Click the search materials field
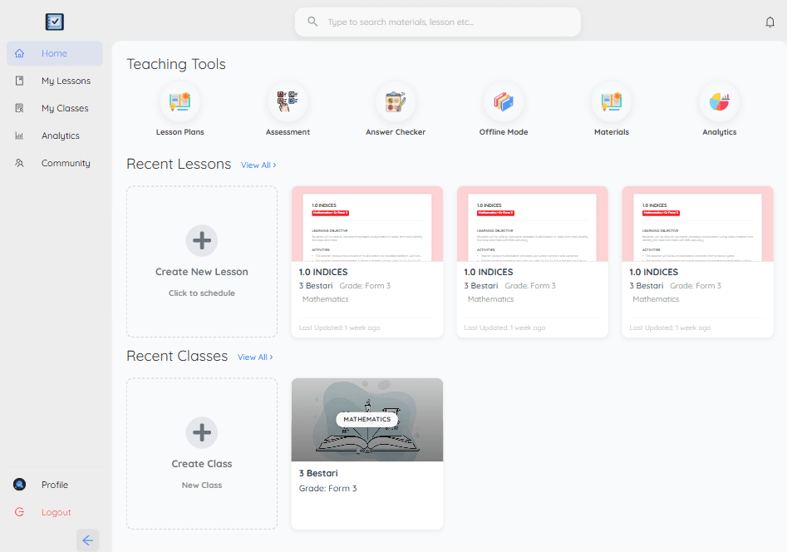The image size is (787, 552). pyautogui.click(x=437, y=22)
